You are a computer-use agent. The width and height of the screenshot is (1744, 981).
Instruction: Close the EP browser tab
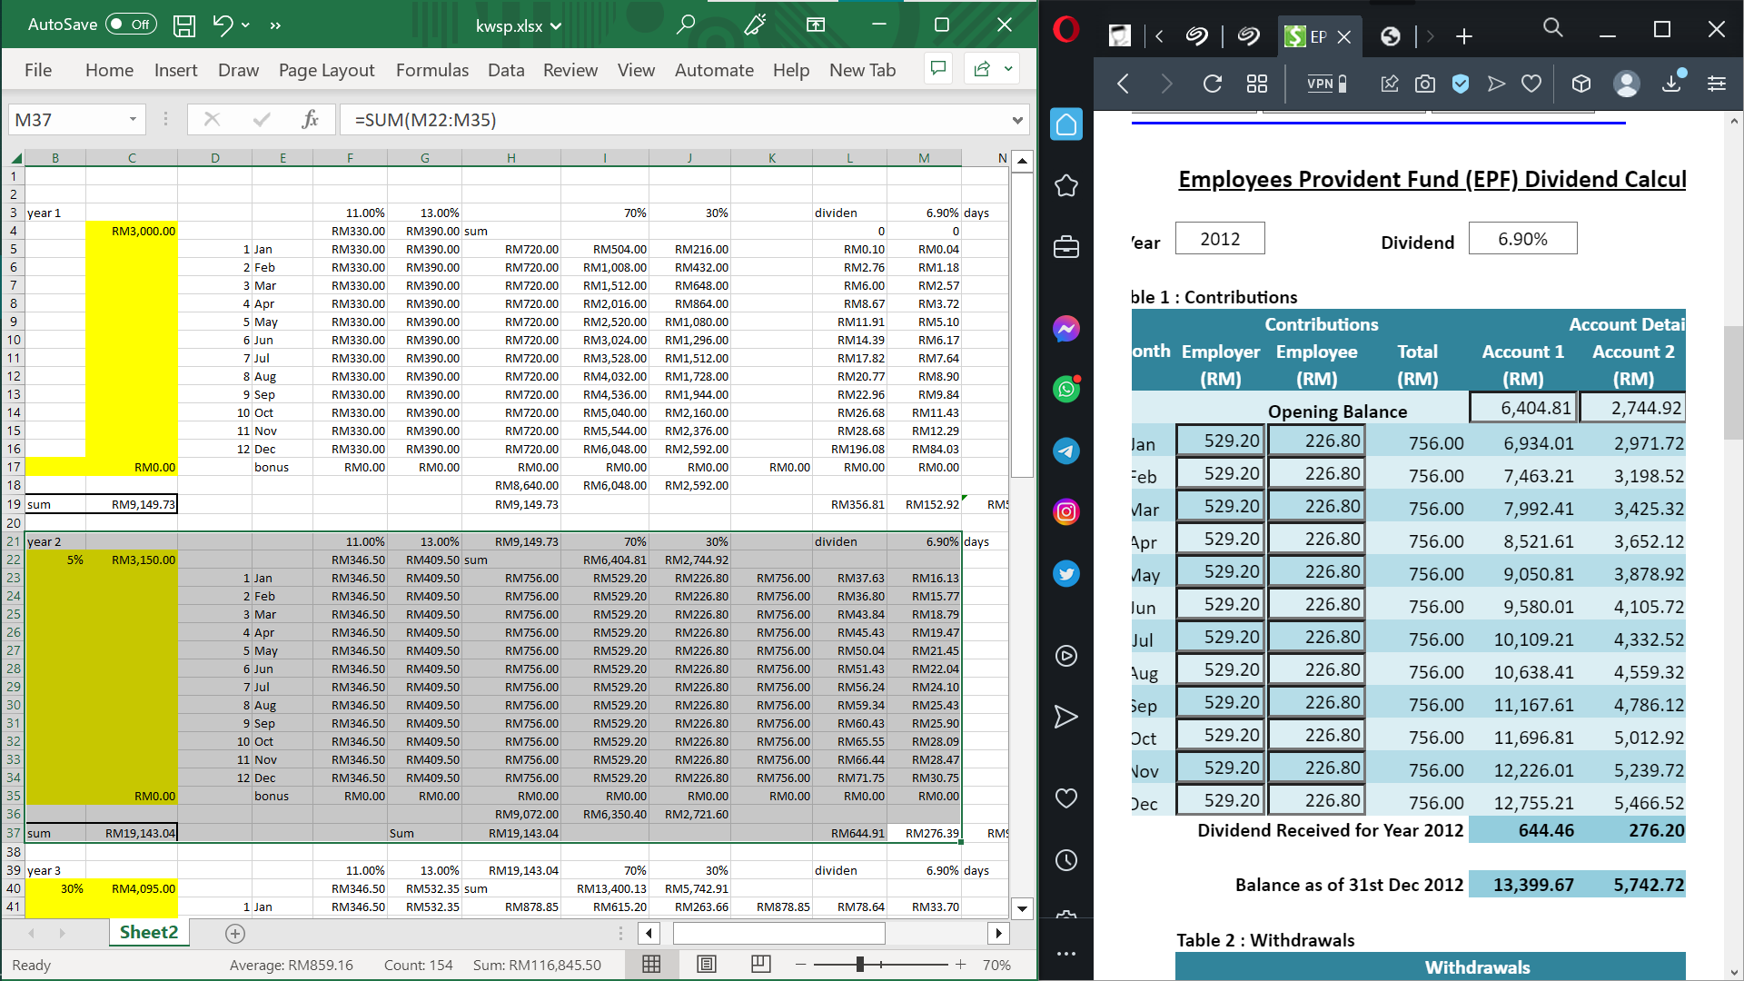pos(1344,36)
